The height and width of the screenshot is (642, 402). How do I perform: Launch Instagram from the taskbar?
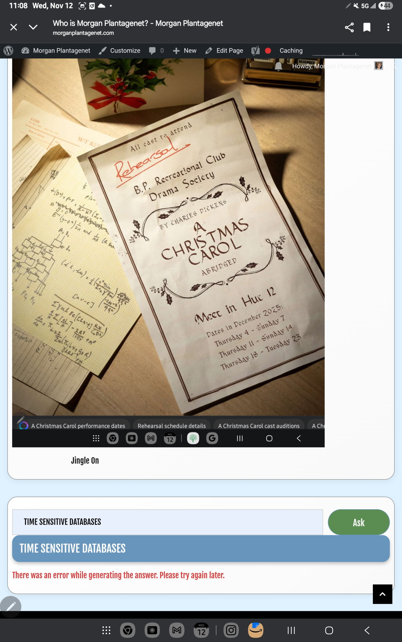231,630
